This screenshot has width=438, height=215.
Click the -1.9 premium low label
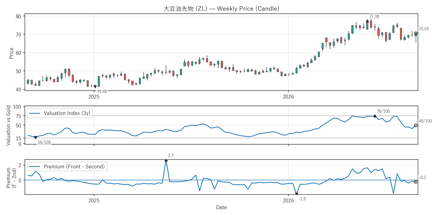302,199
